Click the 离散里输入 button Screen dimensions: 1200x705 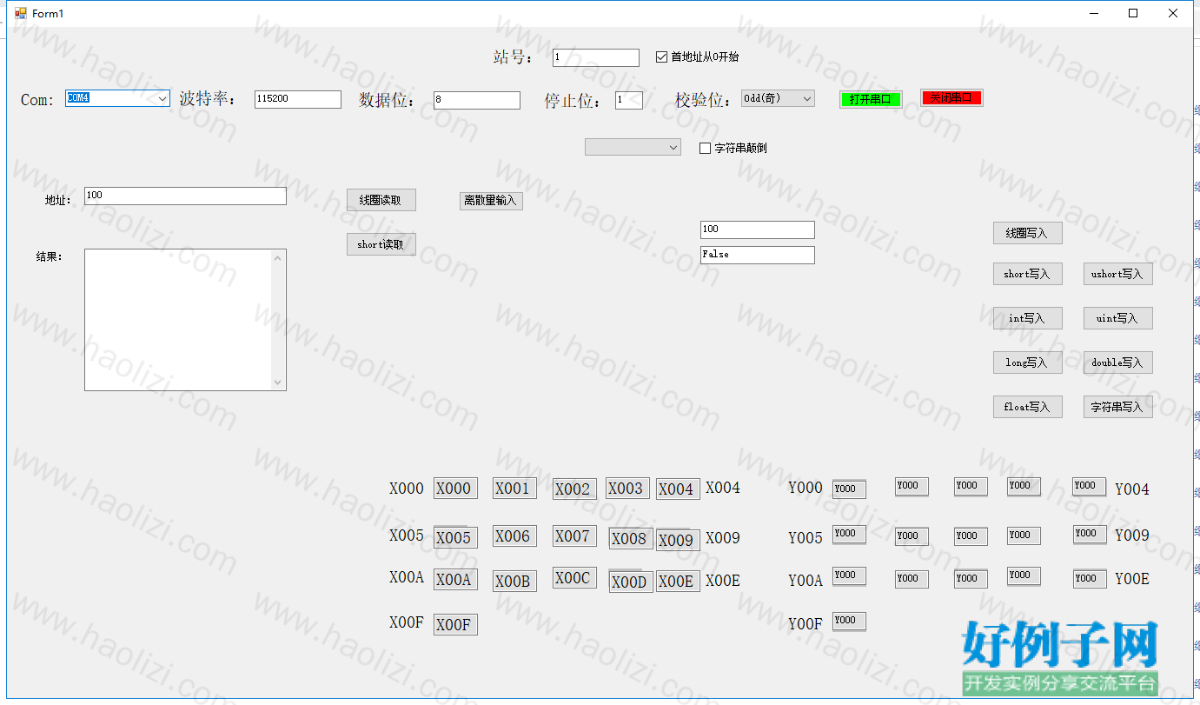click(x=491, y=201)
